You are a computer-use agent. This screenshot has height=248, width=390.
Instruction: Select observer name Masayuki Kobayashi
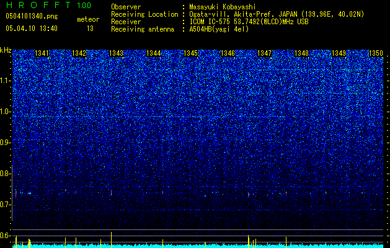point(223,7)
